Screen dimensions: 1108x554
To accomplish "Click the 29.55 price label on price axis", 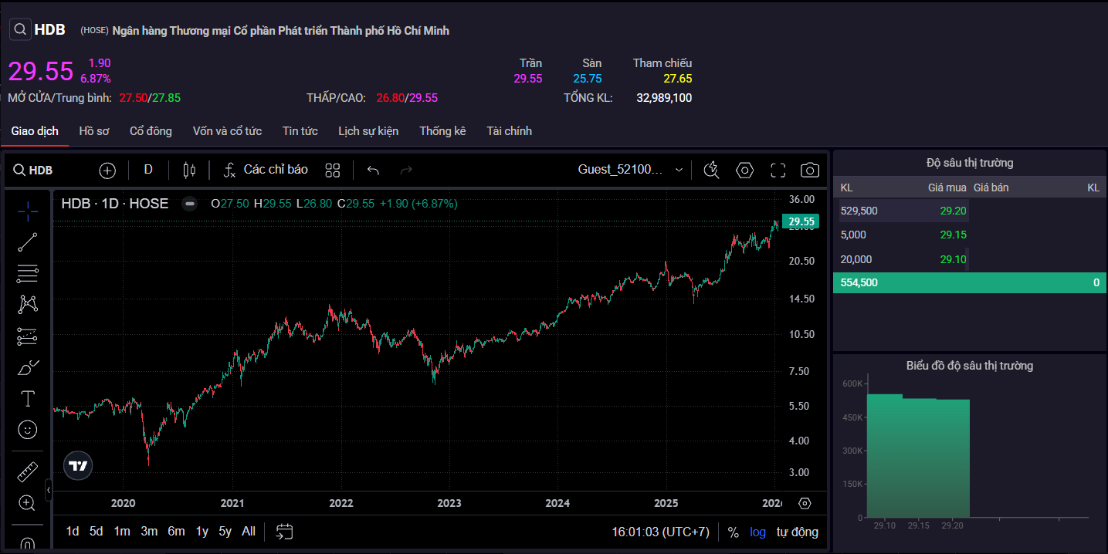I will pos(801,221).
